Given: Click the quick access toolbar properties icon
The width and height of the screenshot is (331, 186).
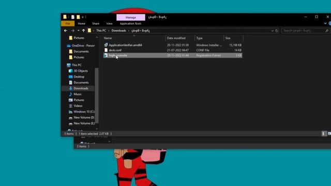Looking at the screenshot, I should pos(73,17).
